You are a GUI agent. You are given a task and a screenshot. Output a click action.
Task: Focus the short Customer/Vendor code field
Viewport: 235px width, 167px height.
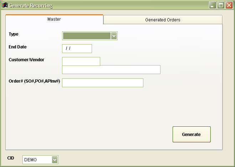point(81,61)
